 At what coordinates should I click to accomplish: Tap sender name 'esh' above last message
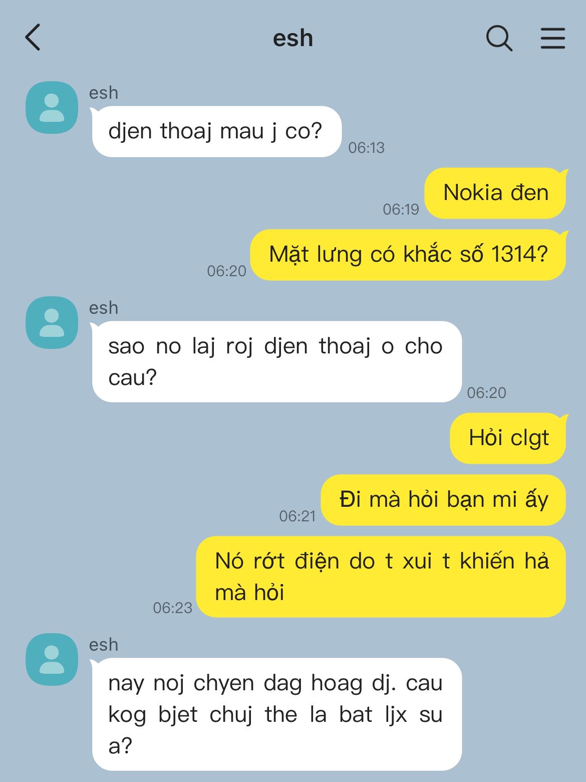click(x=104, y=645)
